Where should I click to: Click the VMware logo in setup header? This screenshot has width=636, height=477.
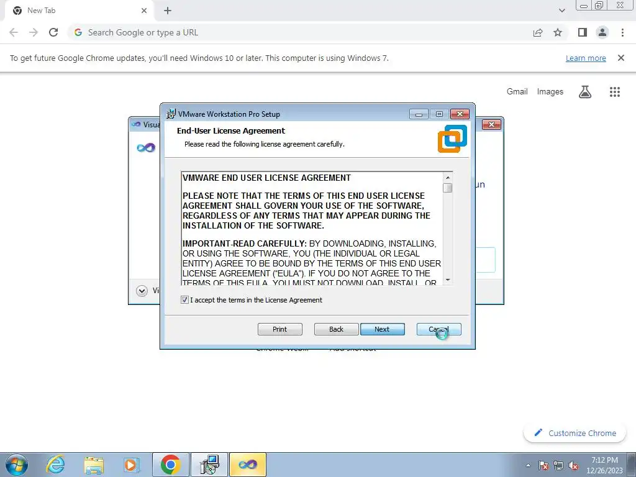coord(452,139)
